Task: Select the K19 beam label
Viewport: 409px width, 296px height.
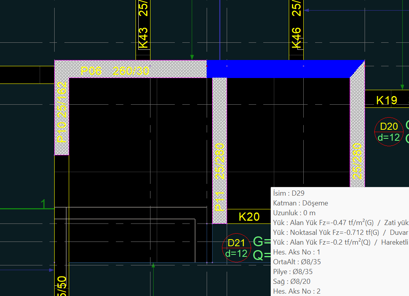Action: click(x=387, y=100)
